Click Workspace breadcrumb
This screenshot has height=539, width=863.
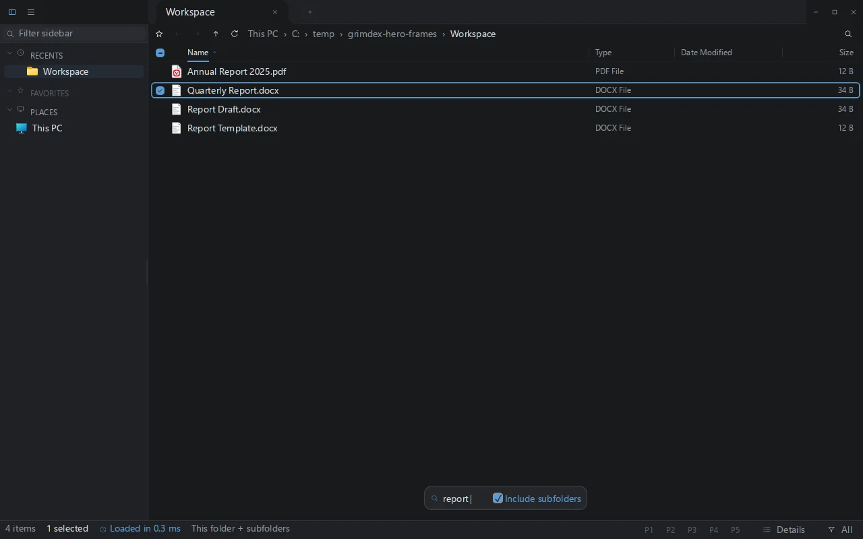[x=473, y=34]
